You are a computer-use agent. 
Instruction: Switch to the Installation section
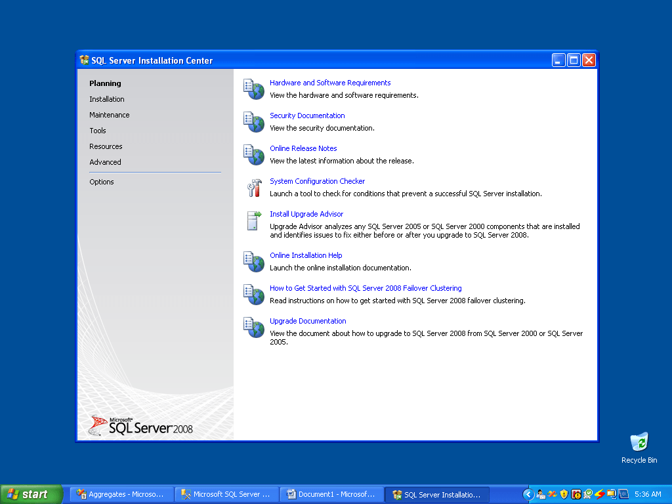coord(107,99)
